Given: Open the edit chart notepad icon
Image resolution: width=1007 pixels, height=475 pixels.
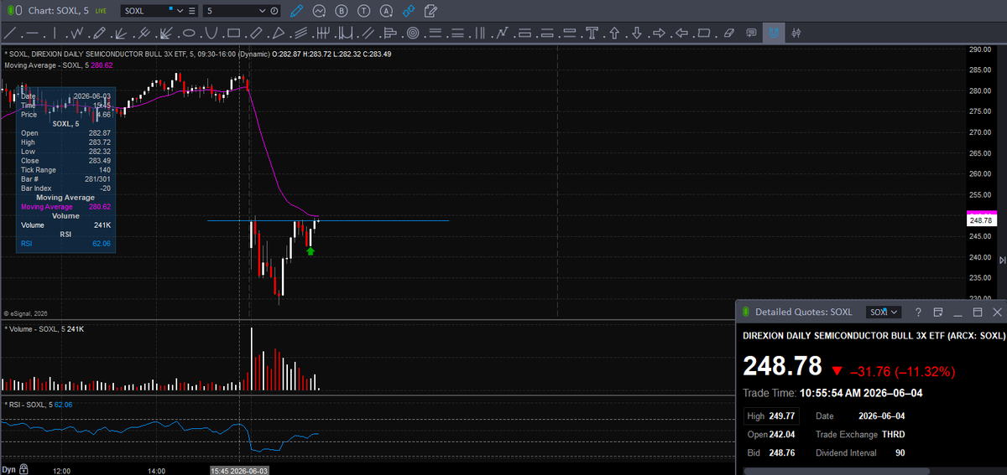Looking at the screenshot, I should coord(430,11).
